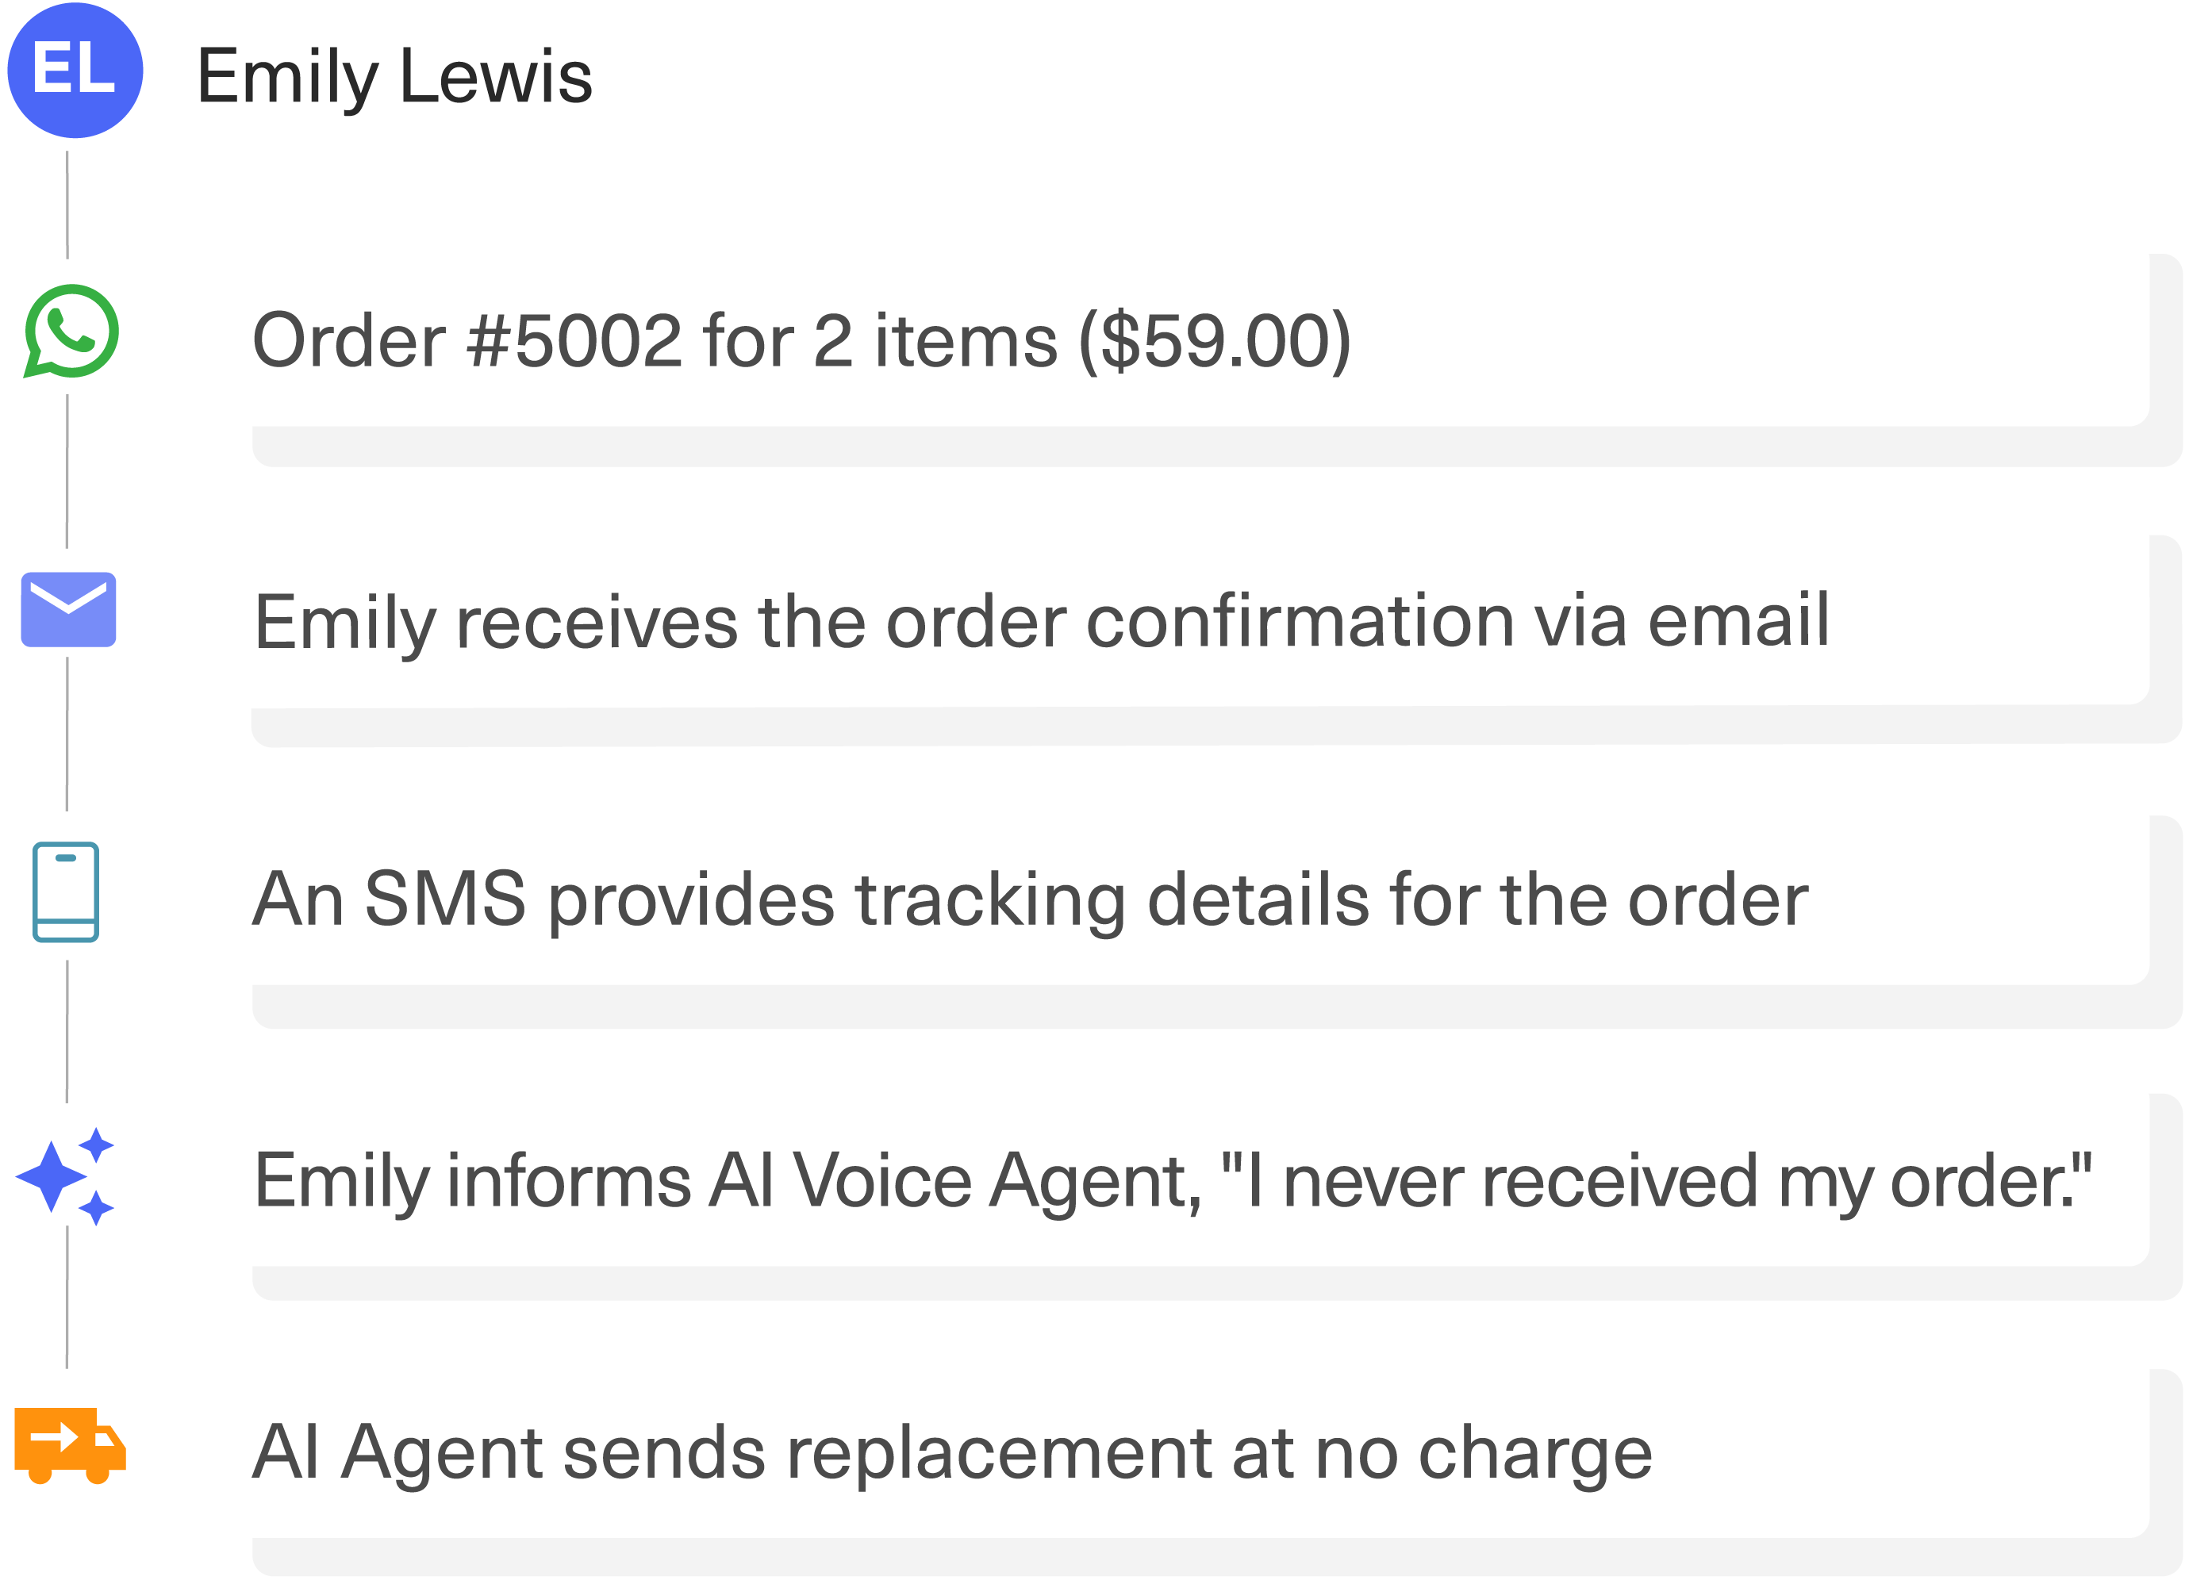Screen dimensions: 2189x1580
Task: Click the ($59.00) order total
Action: pos(1214,341)
